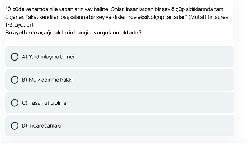Click empty area of the Tasarruflu olma card
This screenshot has height=144, width=248.
(162, 103)
